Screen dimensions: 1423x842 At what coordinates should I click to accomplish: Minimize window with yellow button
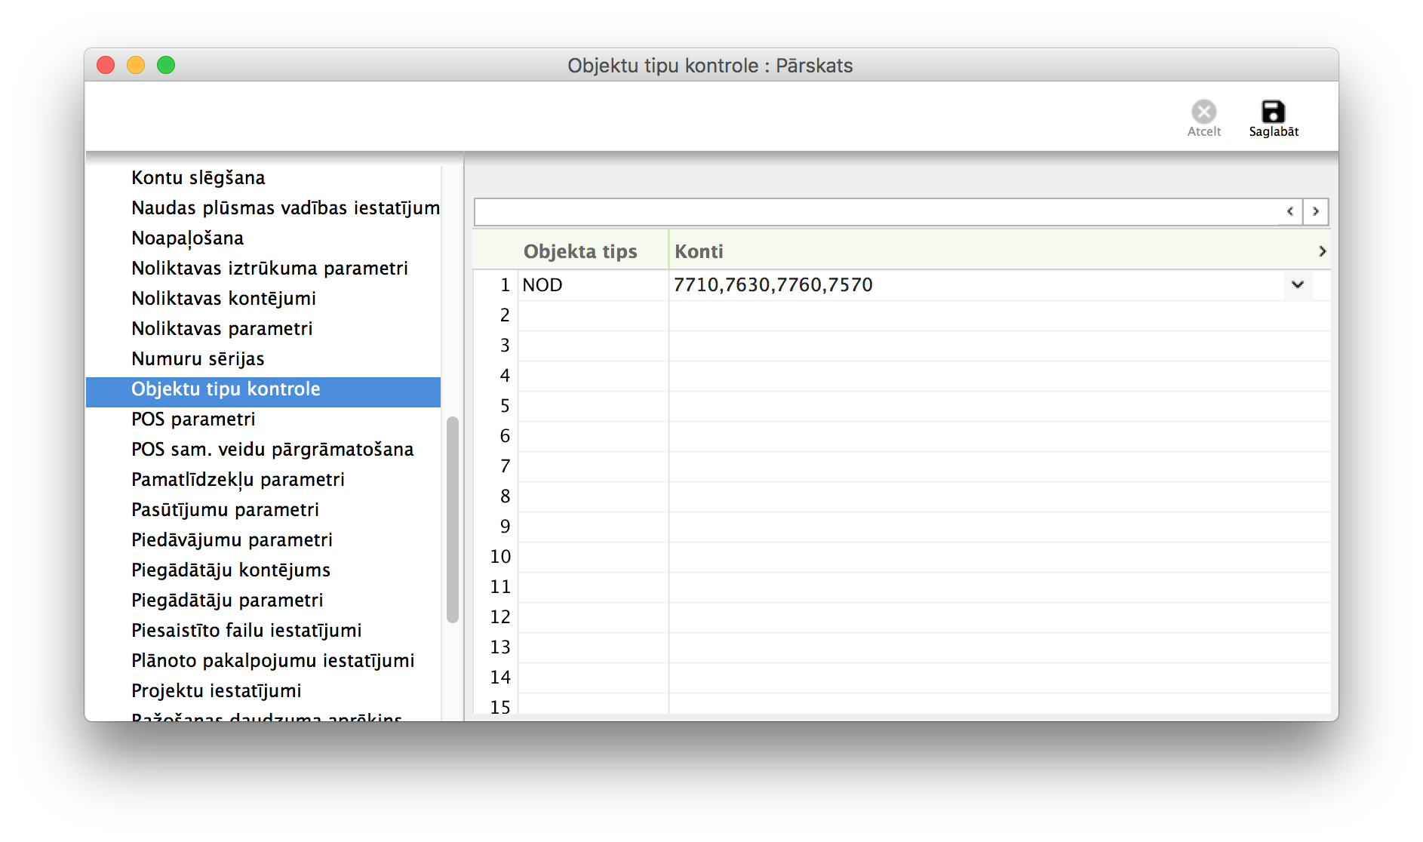136,65
